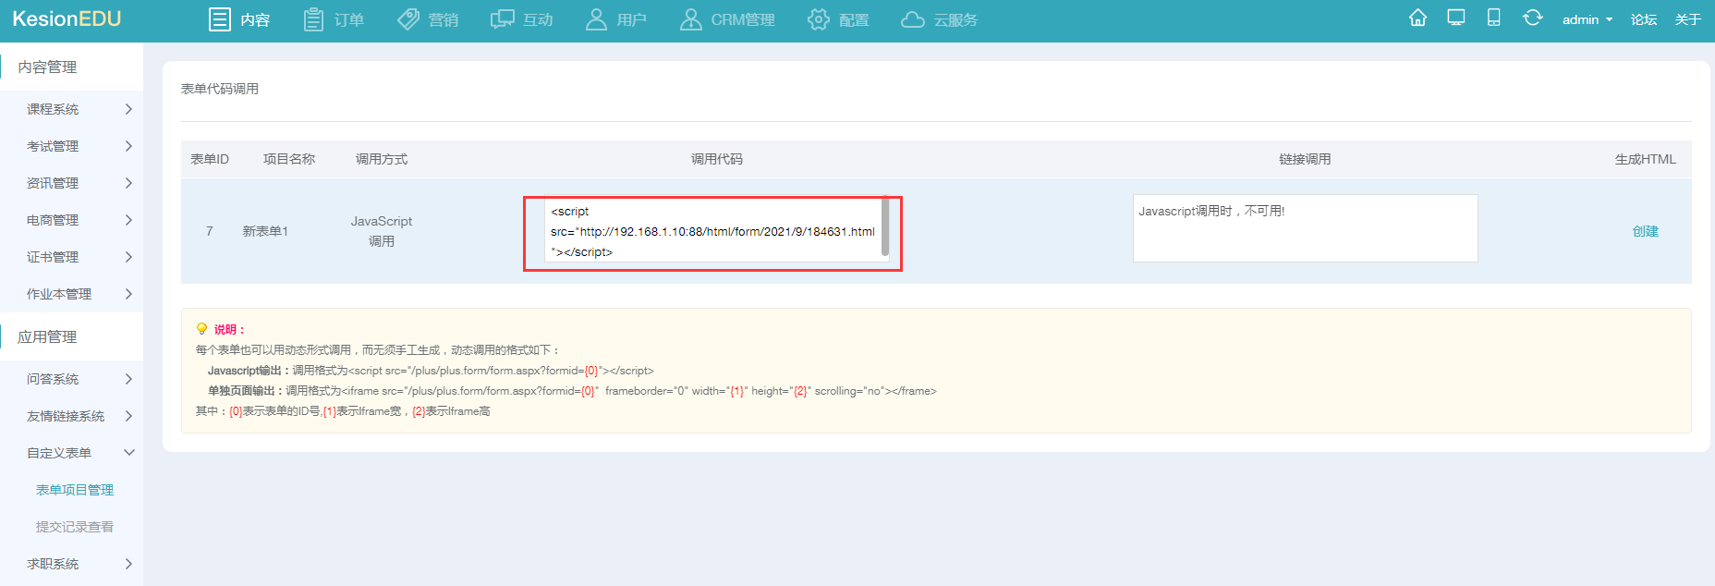
Task: Click the home icon in top bar
Action: (1417, 18)
